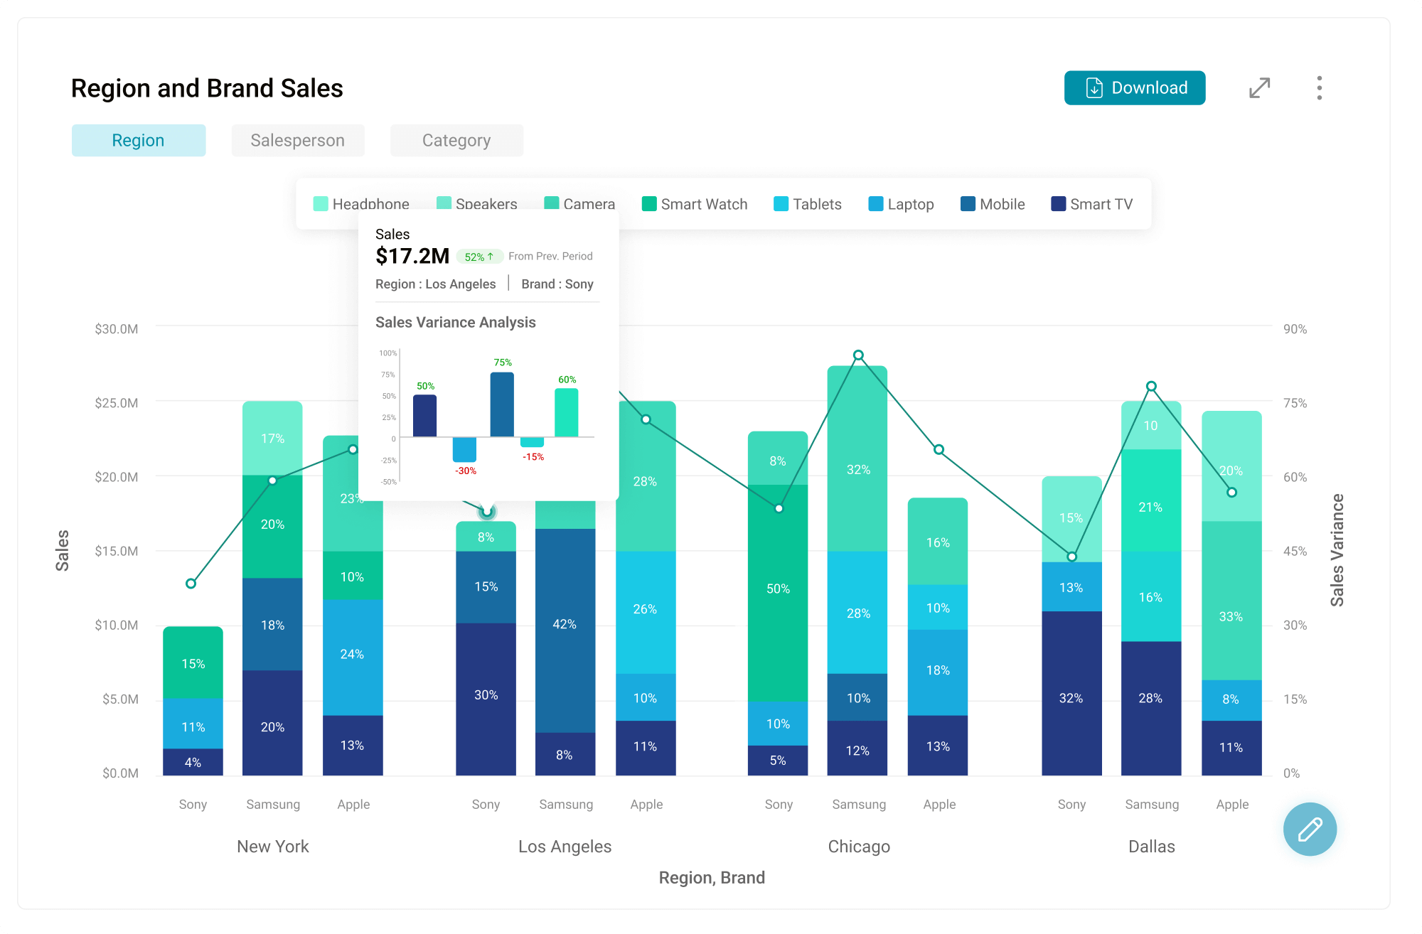
Task: Toggle the Camera legend swatch
Action: (x=552, y=204)
